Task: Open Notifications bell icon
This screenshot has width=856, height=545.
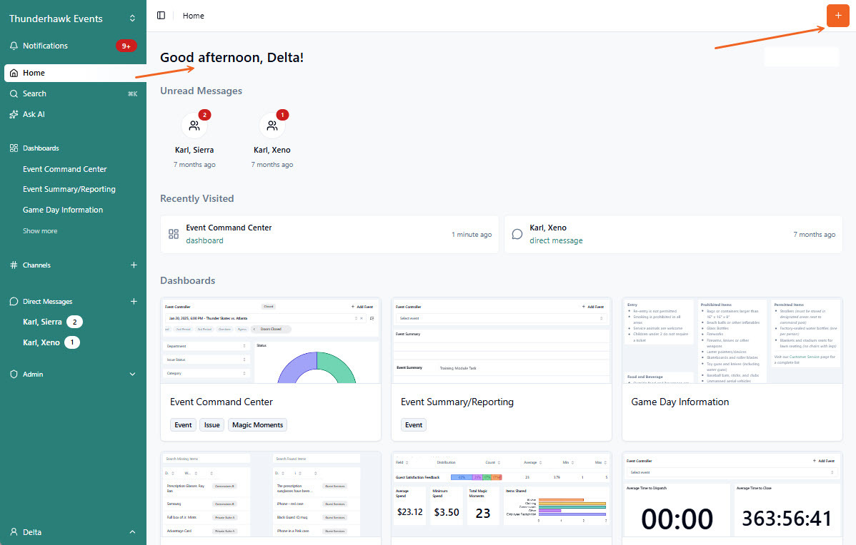Action: point(14,46)
